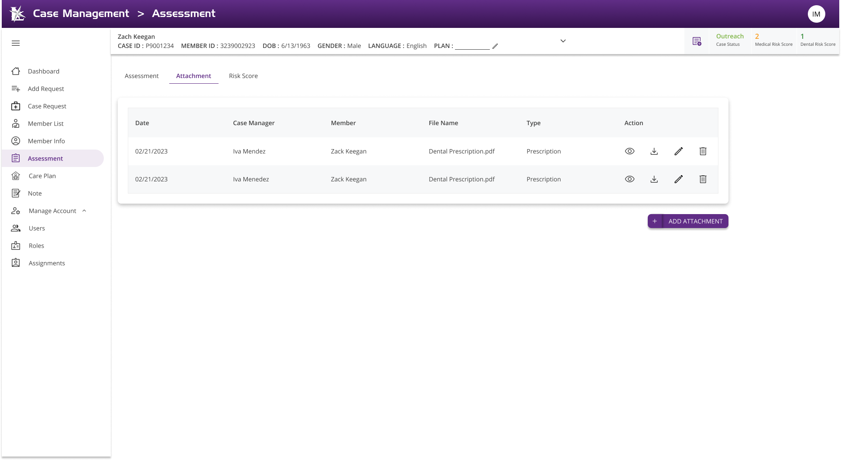Click the ADD ATTACHMENT button
841x460 pixels.
[x=688, y=221]
